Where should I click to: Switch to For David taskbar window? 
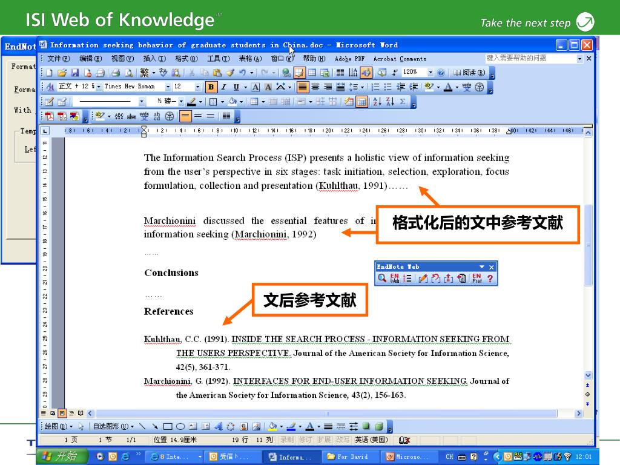click(x=352, y=457)
